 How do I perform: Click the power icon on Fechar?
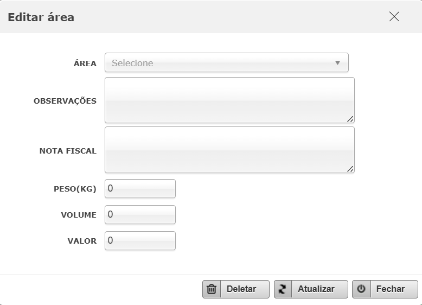click(361, 289)
